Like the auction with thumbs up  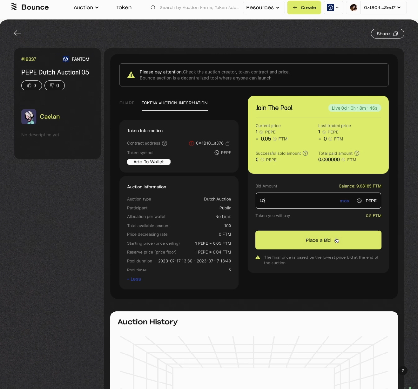pos(32,85)
